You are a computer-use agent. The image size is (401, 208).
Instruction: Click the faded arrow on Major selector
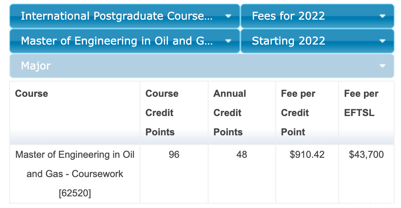click(x=382, y=66)
